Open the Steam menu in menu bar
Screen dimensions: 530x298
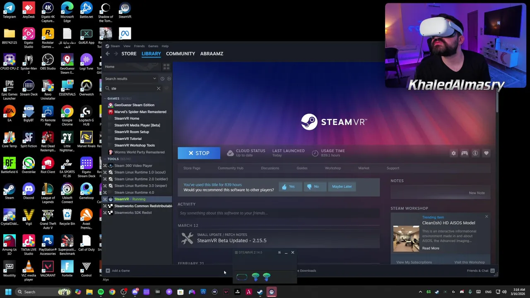point(115,46)
